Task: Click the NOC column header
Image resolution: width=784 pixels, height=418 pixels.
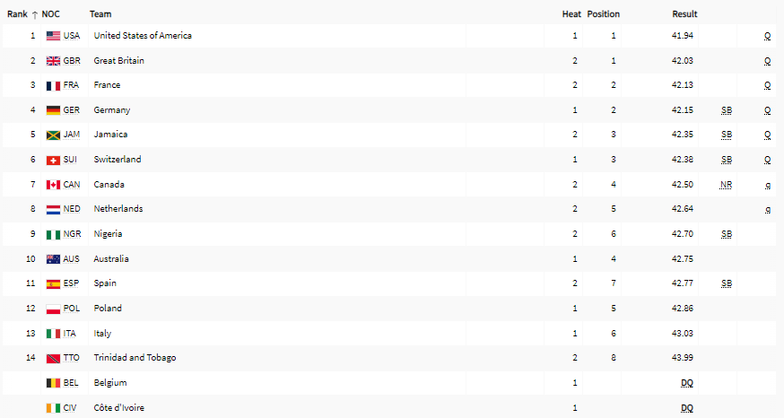Action: click(50, 14)
